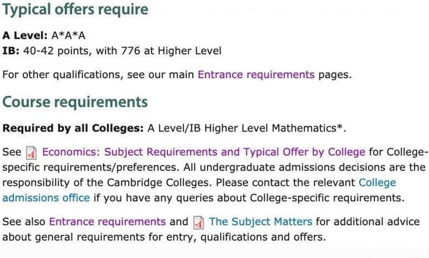Click the number 776 in the IB line
Image resolution: width=429 pixels, height=258 pixels.
130,51
